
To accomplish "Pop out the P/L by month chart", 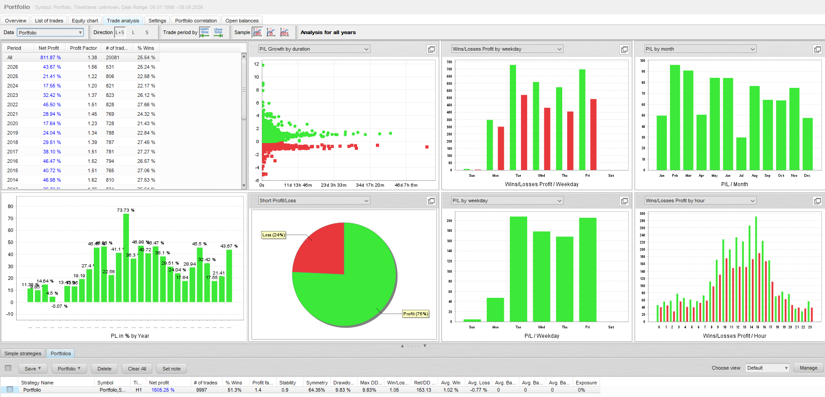I will click(817, 49).
